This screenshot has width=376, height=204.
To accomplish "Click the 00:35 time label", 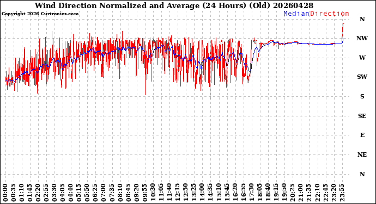I will [x=13, y=193].
